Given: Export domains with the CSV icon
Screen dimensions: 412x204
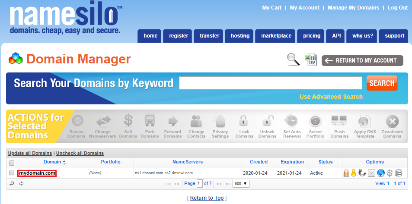Looking at the screenshot, I should point(311,60).
